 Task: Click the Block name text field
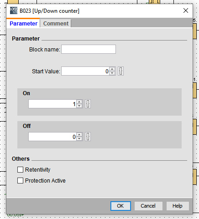coord(89,49)
